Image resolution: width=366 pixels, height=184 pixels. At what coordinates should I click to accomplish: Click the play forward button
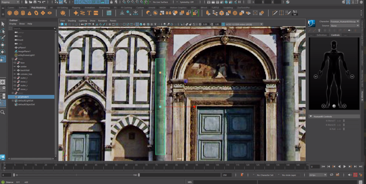pos(345,166)
